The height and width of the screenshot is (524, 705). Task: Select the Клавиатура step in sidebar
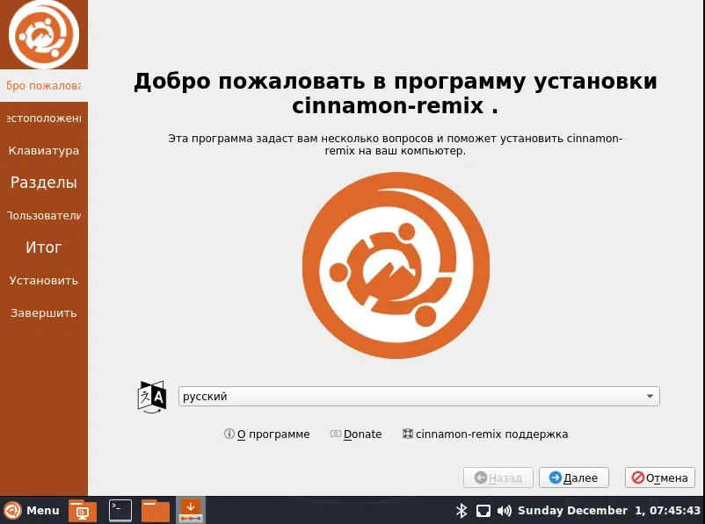pos(44,151)
